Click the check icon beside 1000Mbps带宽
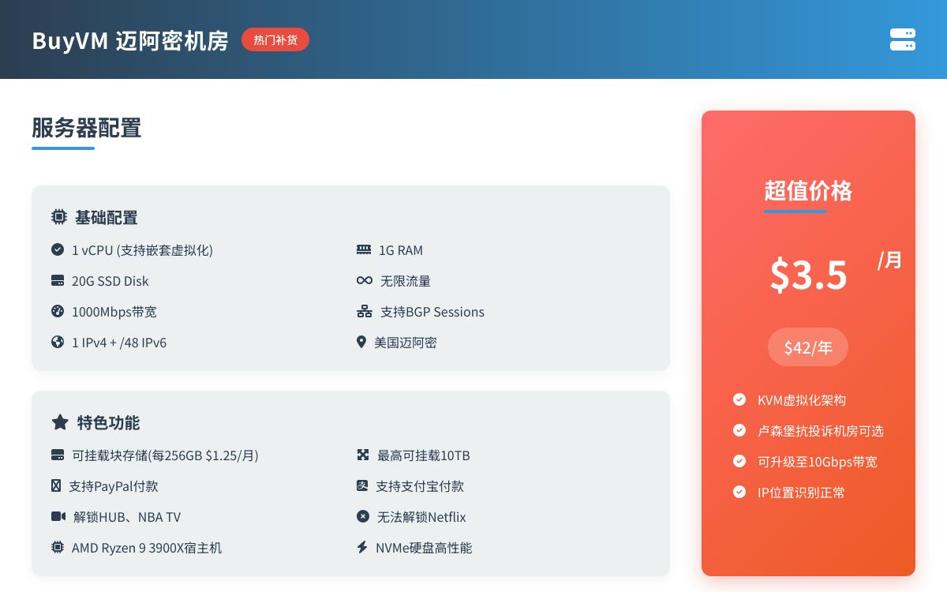 click(58, 311)
